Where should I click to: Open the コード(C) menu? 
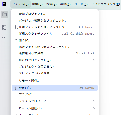81,4
